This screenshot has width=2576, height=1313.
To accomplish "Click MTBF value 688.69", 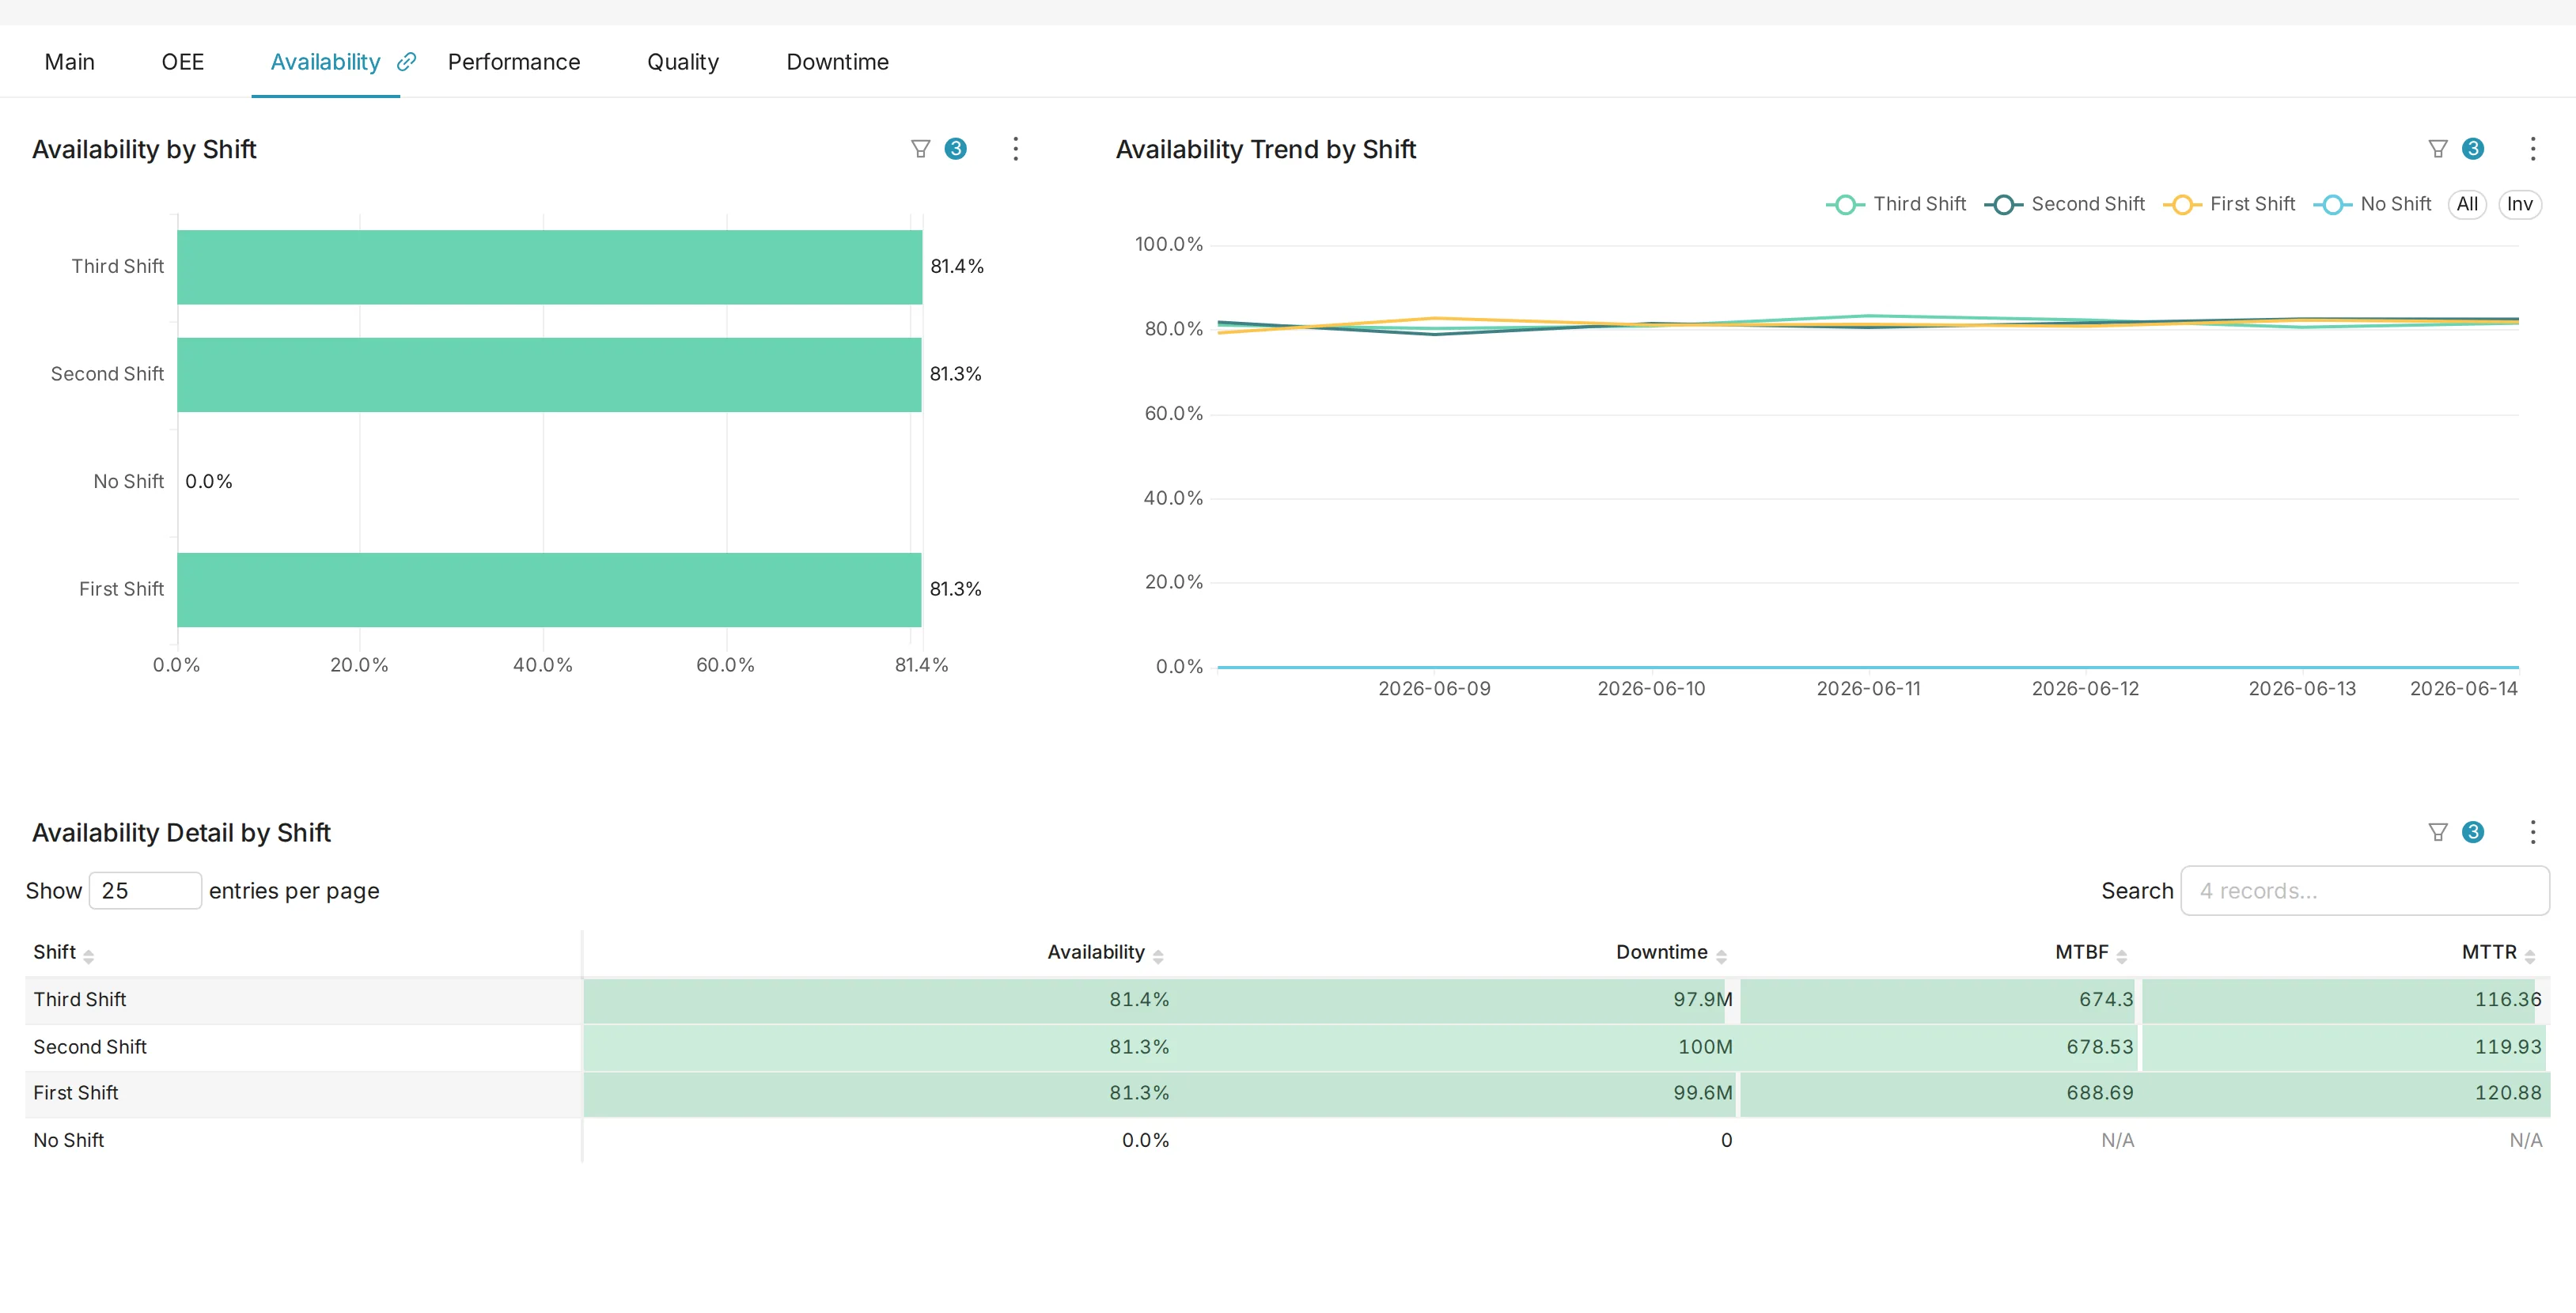I will pos(2099,1093).
